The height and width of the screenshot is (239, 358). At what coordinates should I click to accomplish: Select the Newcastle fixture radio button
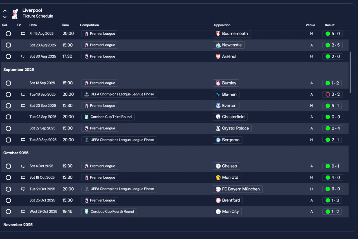[8, 45]
